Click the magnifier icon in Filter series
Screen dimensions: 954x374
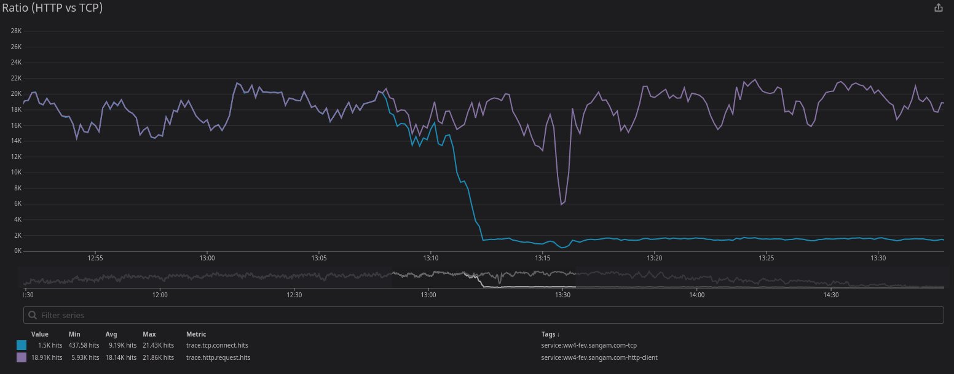pyautogui.click(x=33, y=315)
